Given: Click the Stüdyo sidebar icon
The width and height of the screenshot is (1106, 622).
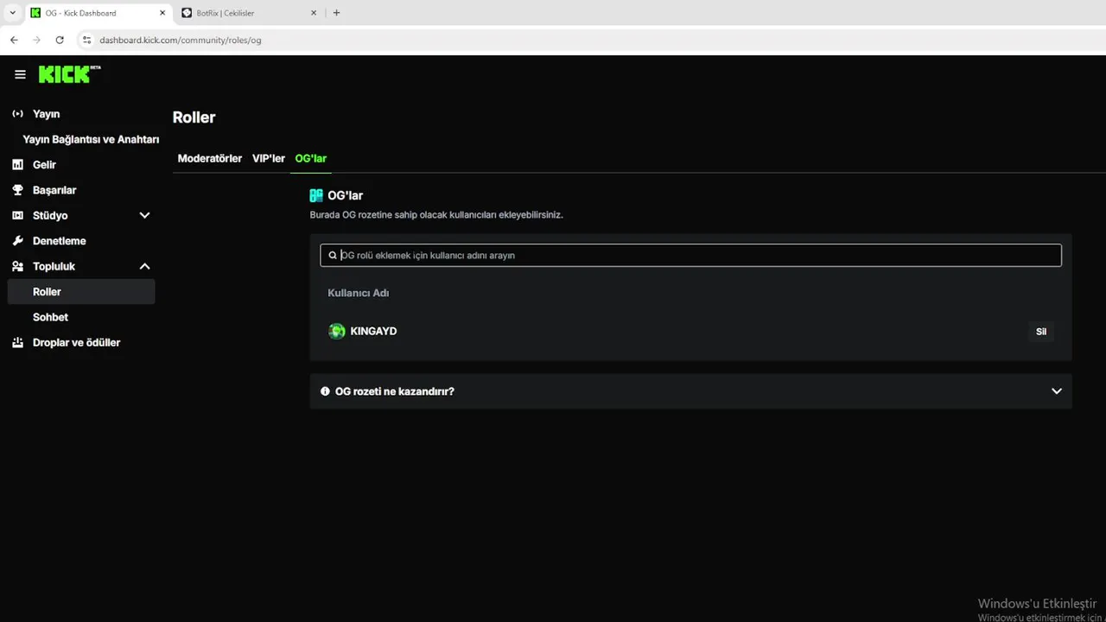Looking at the screenshot, I should (x=17, y=215).
